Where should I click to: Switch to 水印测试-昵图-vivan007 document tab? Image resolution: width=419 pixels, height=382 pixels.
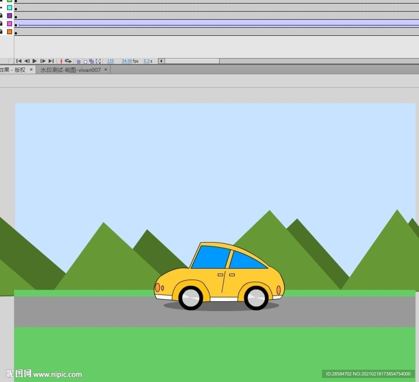coord(70,70)
